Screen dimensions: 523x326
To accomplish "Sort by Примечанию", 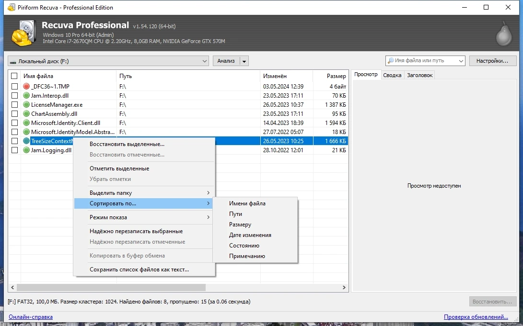I will pos(255,256).
